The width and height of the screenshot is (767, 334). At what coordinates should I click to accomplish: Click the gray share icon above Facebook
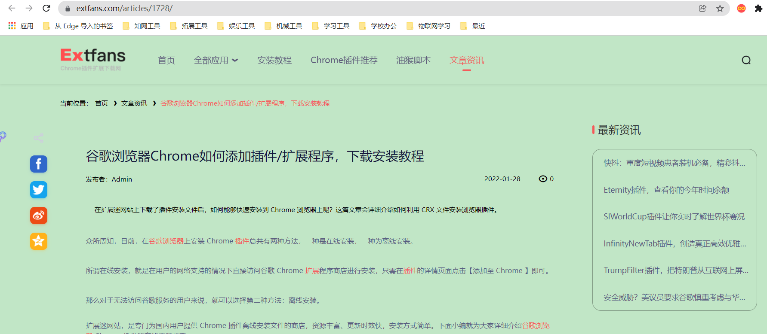(x=39, y=138)
